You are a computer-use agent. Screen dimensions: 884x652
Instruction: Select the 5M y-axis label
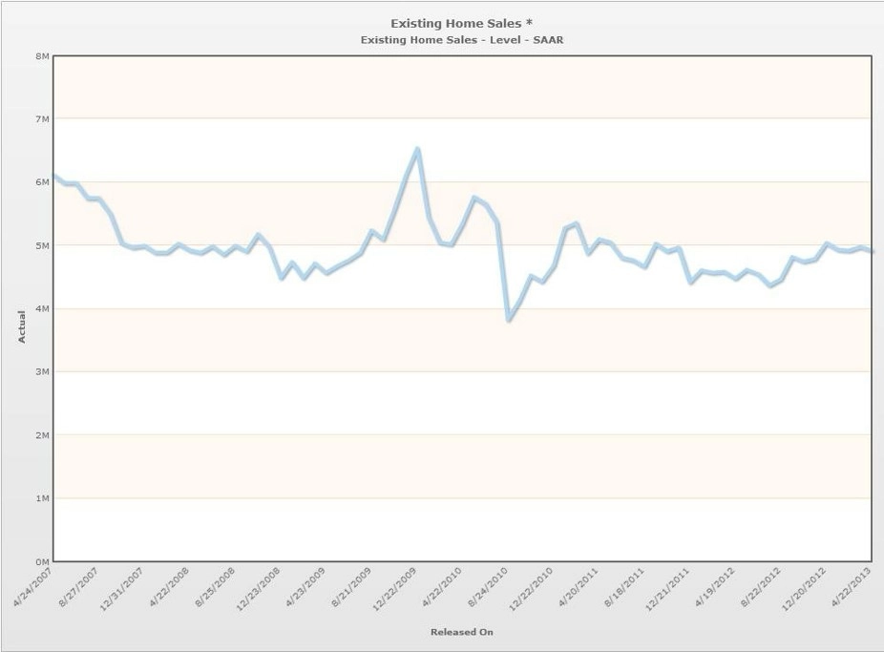[x=42, y=245]
